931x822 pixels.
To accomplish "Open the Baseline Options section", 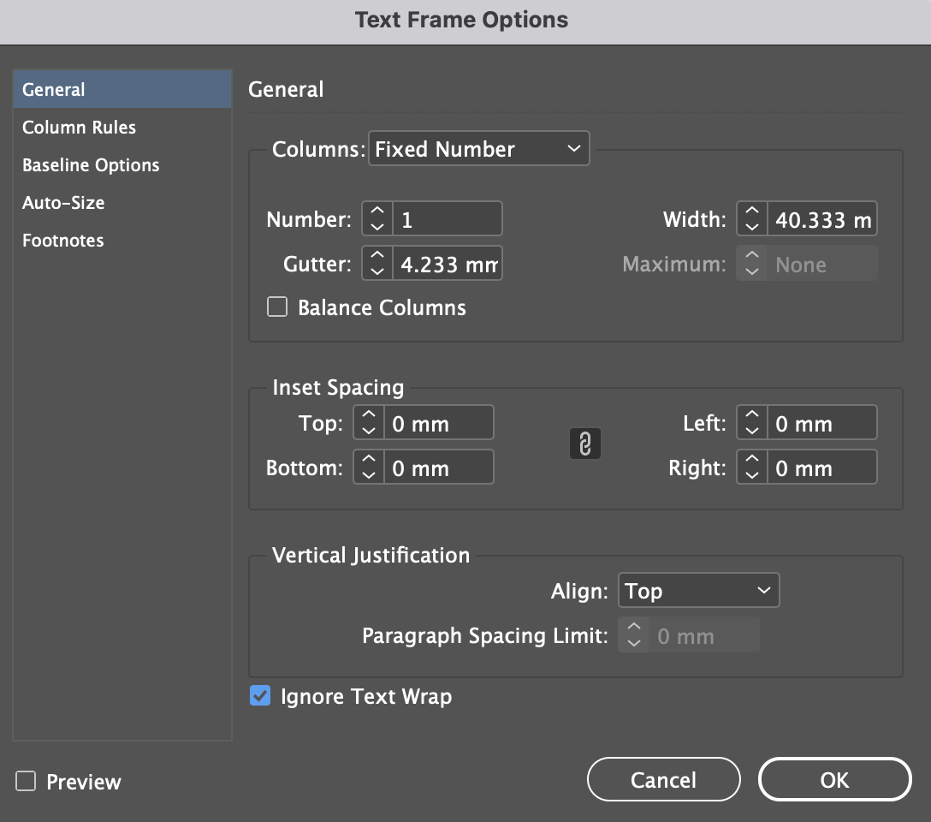I will (90, 164).
